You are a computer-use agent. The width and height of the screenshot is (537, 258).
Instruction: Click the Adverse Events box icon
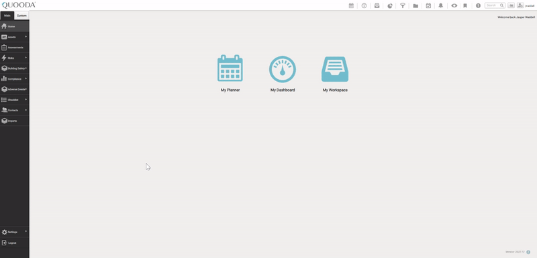(x=4, y=89)
